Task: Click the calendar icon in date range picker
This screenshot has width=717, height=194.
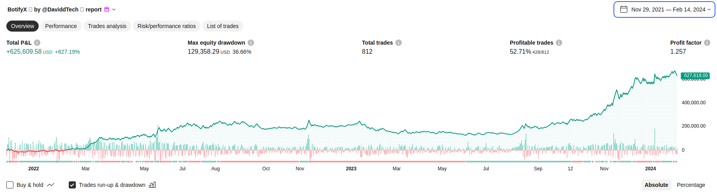Action: (x=624, y=9)
